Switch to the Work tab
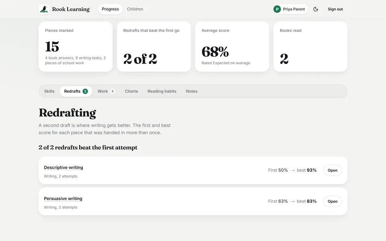This screenshot has width=386, height=241. coord(106,91)
